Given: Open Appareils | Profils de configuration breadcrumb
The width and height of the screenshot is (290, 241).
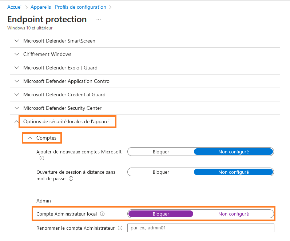Looking at the screenshot, I should 68,7.
